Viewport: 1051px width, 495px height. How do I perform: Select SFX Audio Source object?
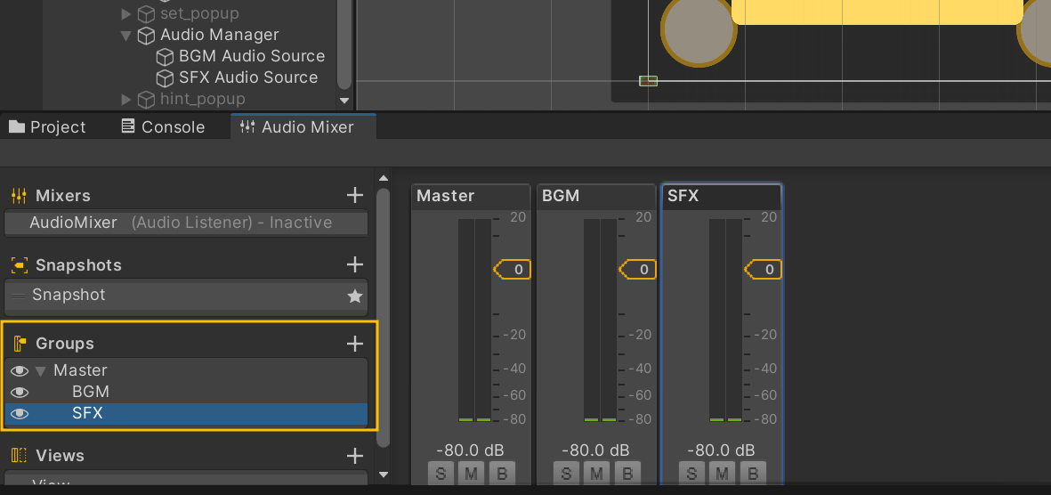[248, 77]
